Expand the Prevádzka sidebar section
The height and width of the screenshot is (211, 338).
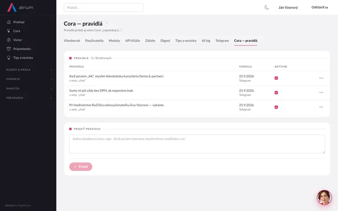(x=29, y=98)
